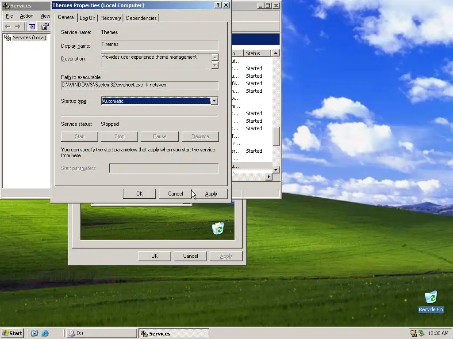Switch to the D:\ taskbar window
Screen dimensions: 453x339
tap(101, 333)
